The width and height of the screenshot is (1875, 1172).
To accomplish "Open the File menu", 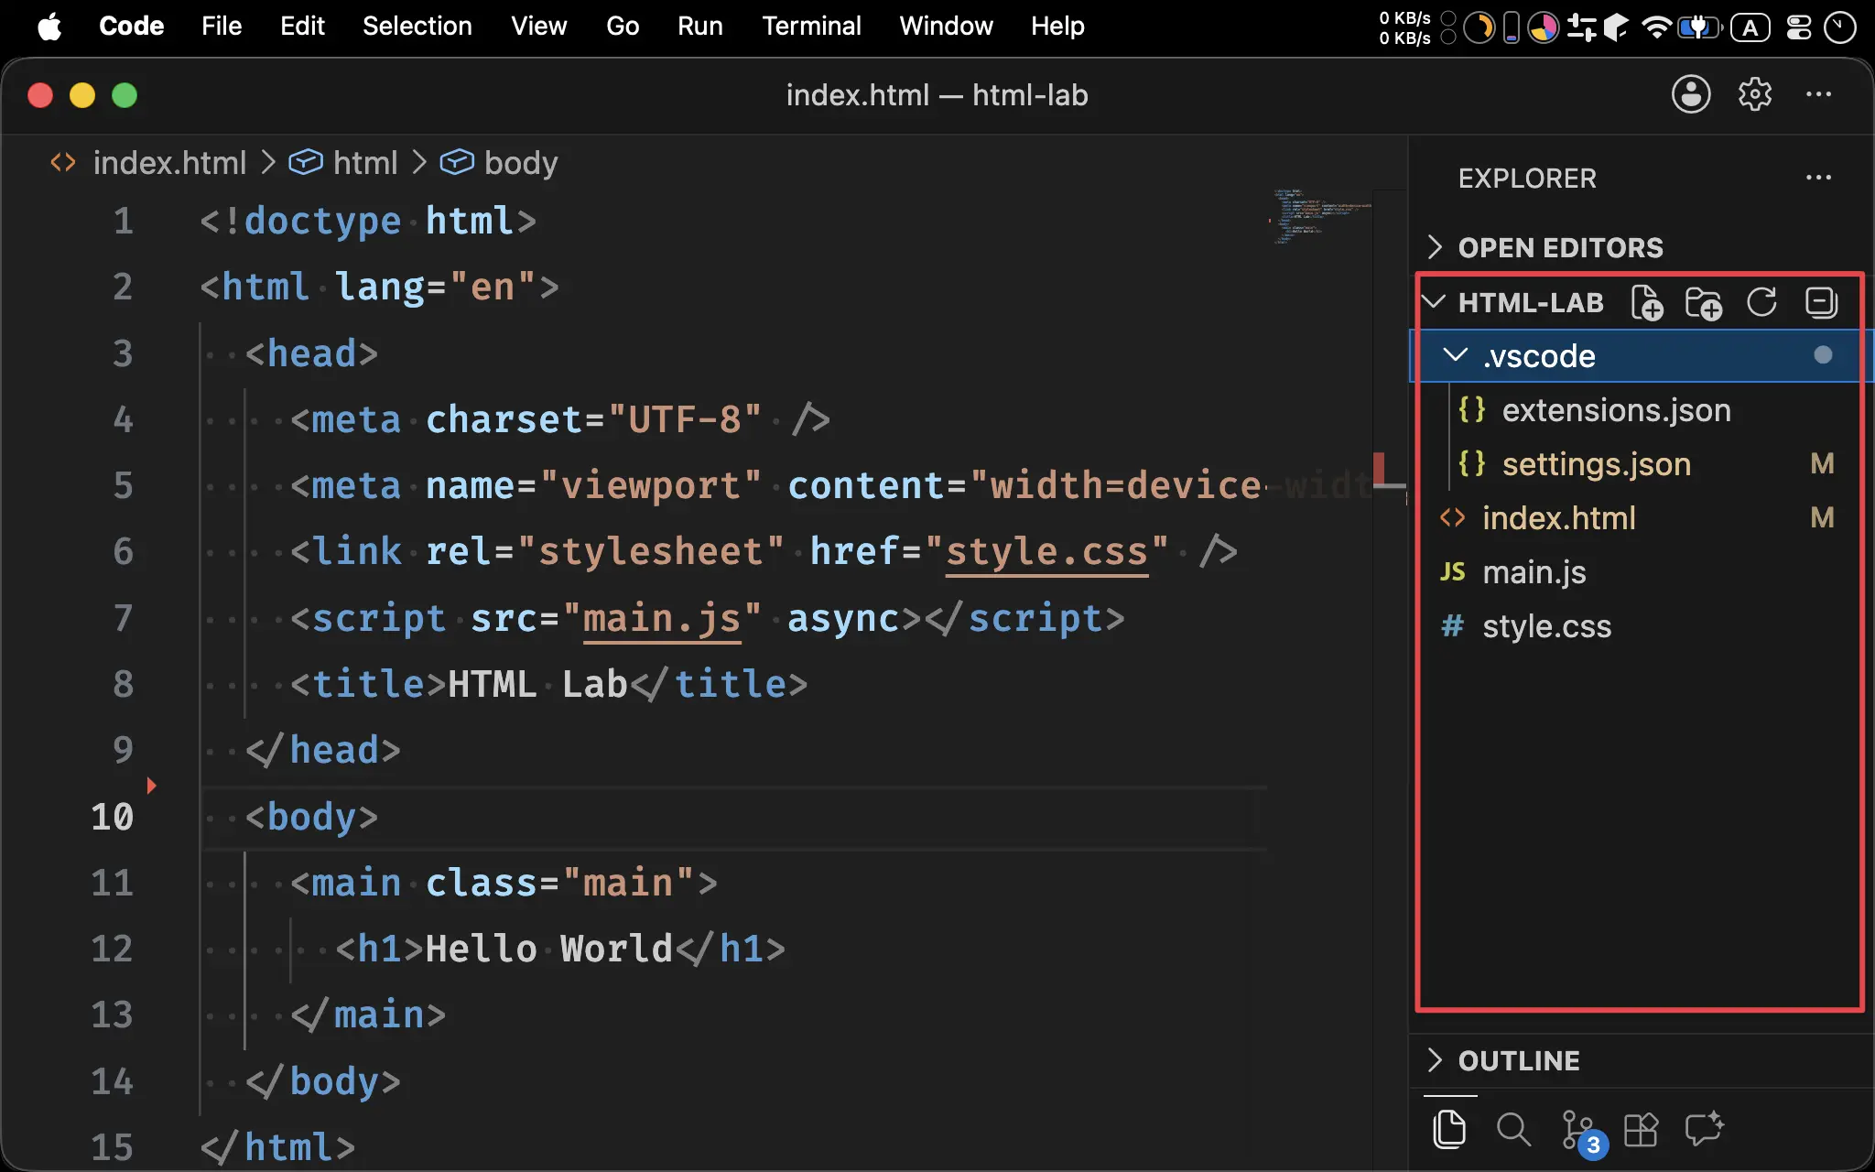I will click(x=222, y=27).
